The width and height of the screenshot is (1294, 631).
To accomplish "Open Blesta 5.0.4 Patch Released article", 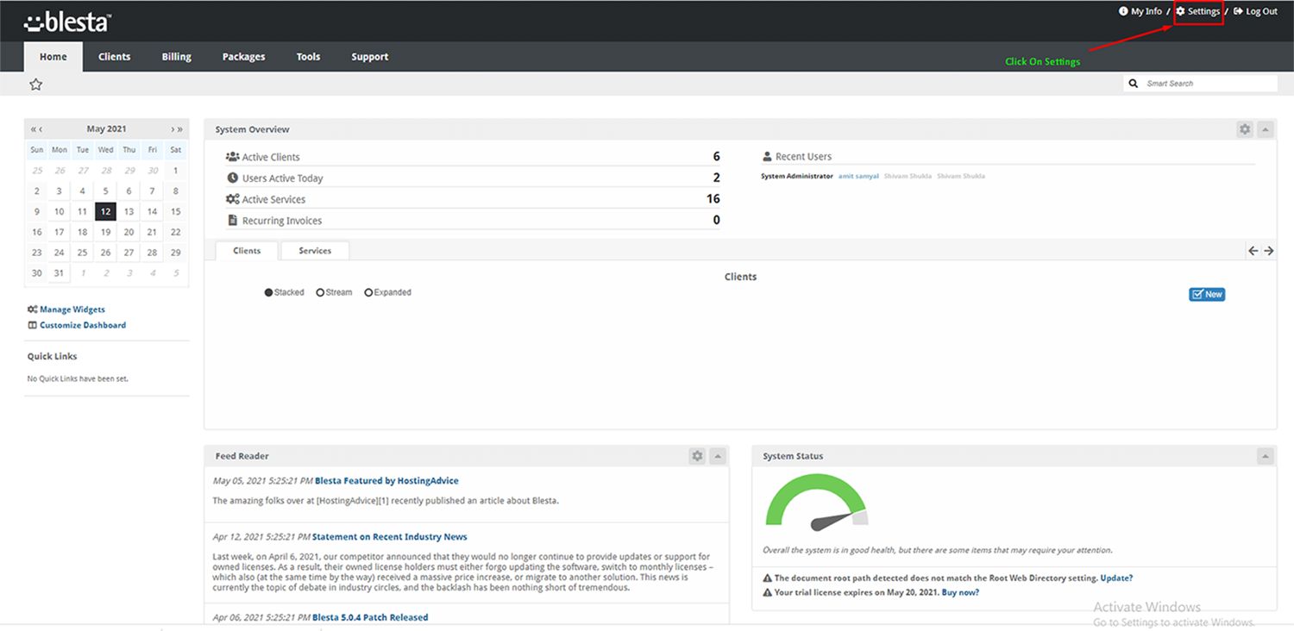I will tap(370, 617).
